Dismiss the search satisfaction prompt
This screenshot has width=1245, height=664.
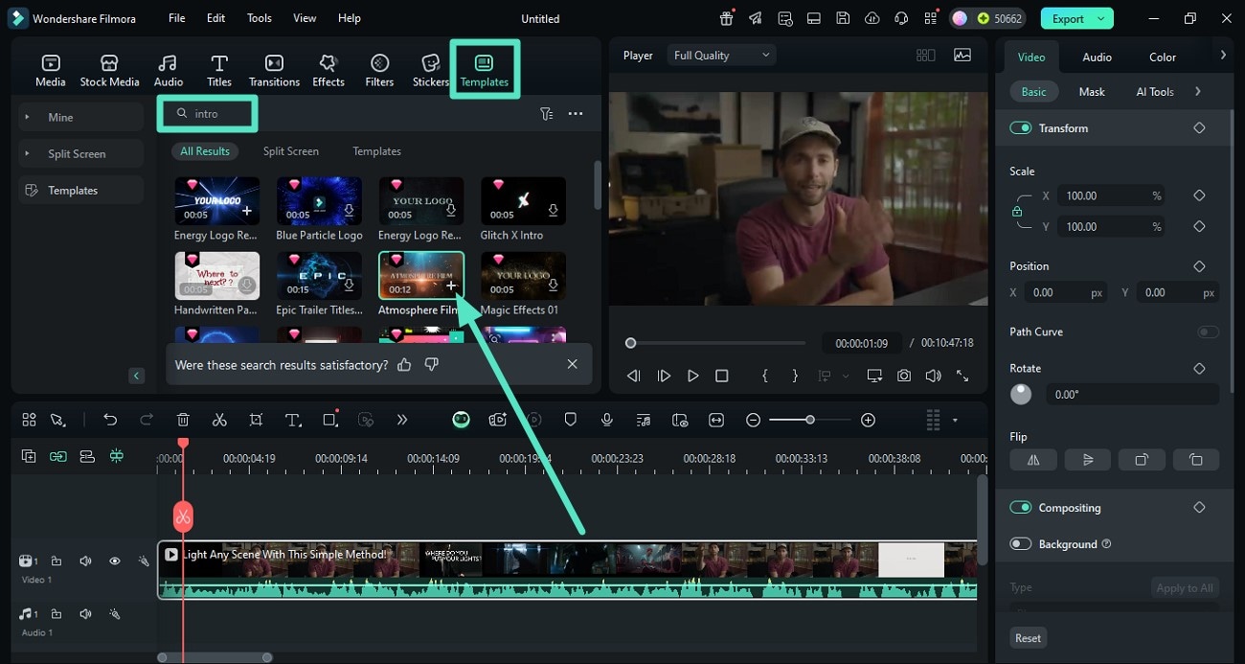pos(572,364)
